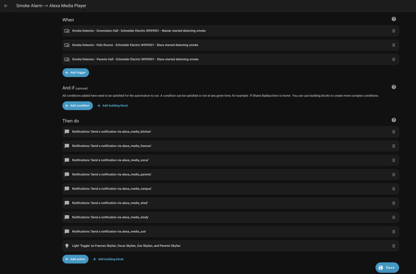This screenshot has width=416, height=274.
Task: Click drag handle on Kids Rooms trigger
Action: coord(393,45)
